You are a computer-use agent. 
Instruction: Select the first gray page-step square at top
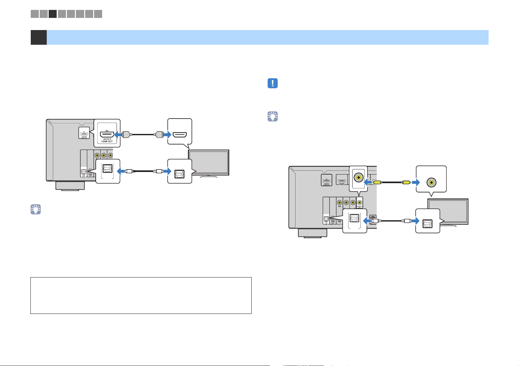click(x=35, y=14)
